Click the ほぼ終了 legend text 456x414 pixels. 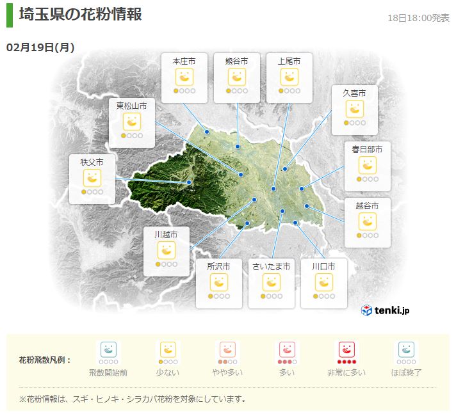pos(406,373)
